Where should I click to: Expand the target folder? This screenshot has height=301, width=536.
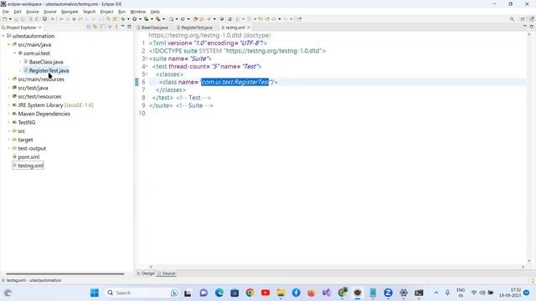pyautogui.click(x=9, y=140)
